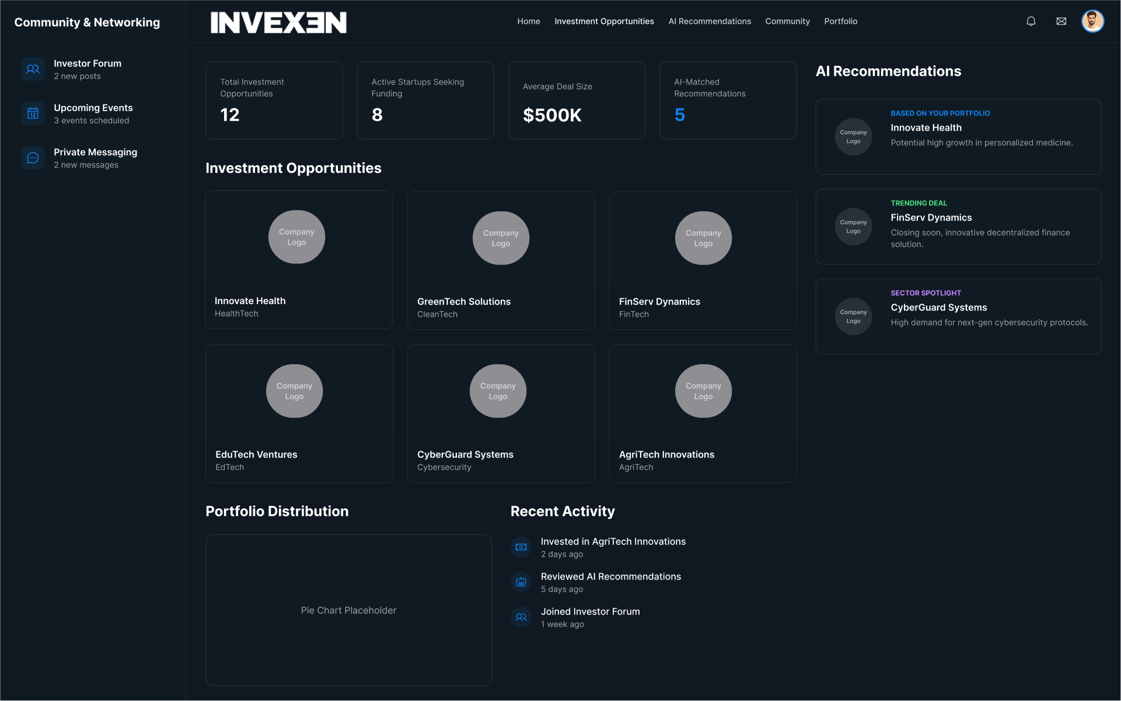This screenshot has height=701, width=1121.
Task: Open the mail envelope icon
Action: (x=1061, y=22)
